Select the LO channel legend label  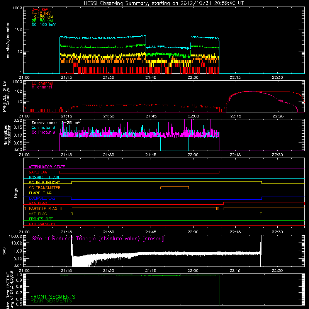pos(42,83)
